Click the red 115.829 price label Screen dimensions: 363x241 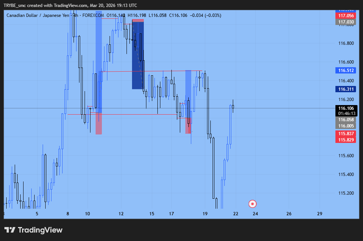(346, 140)
